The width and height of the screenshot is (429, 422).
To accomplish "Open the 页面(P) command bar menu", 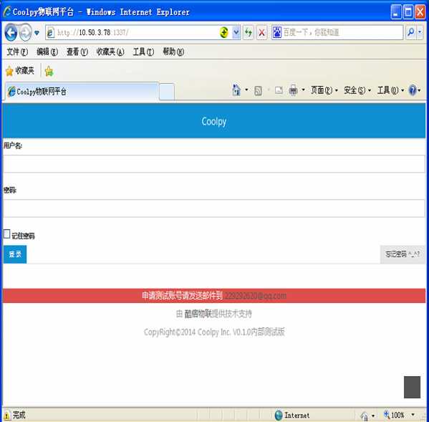I will tap(324, 90).
